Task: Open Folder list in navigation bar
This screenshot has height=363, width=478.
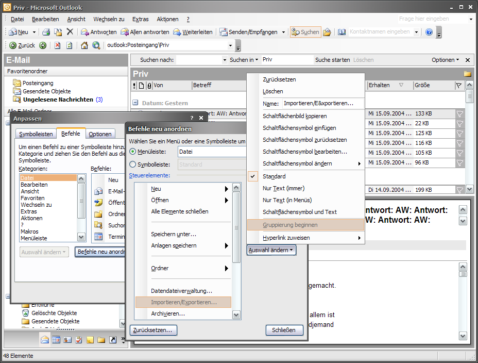Action: coord(101,339)
